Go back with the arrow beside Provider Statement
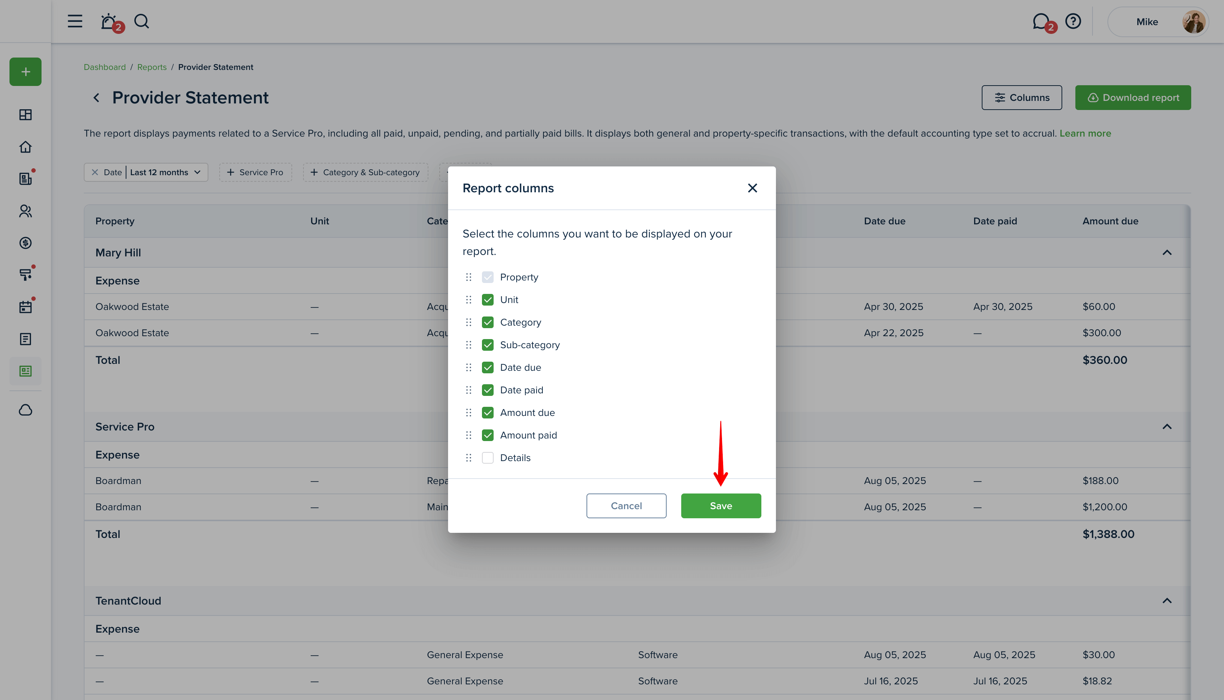 point(96,98)
